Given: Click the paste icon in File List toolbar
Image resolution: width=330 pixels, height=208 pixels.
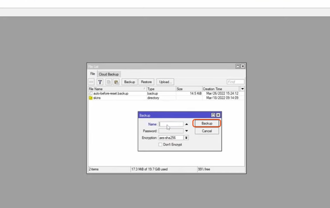Looking at the screenshot, I should click(x=116, y=82).
